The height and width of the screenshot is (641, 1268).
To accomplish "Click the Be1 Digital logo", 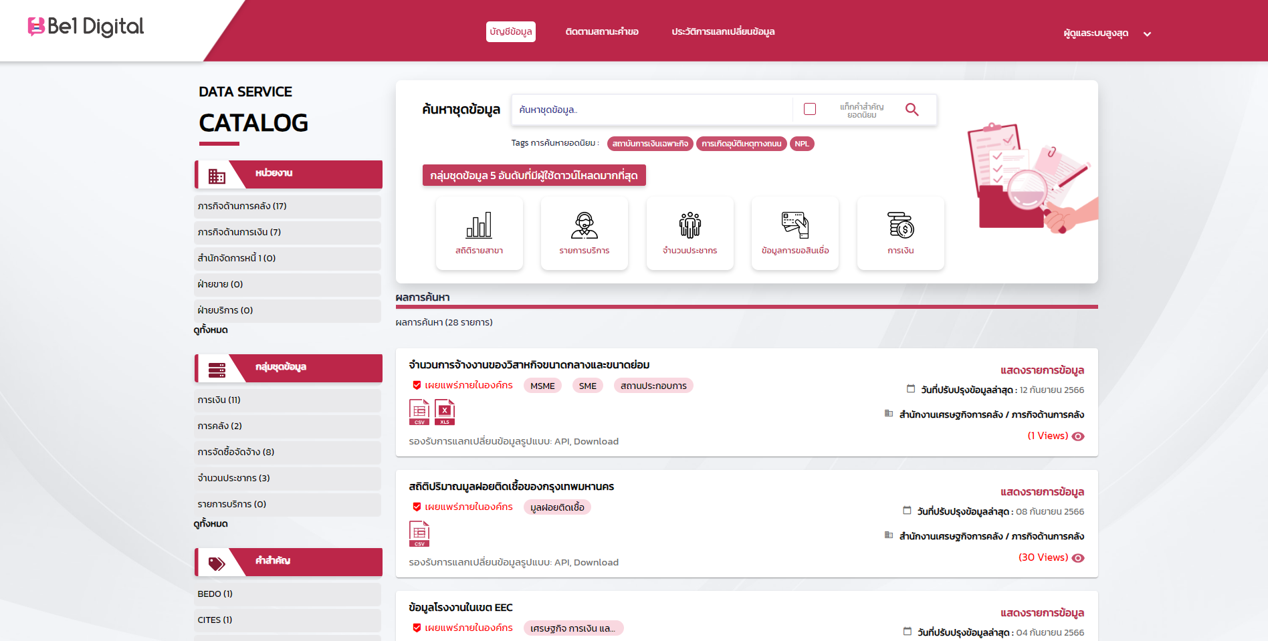I will tap(86, 27).
